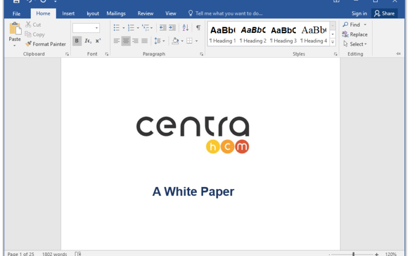
Task: Open Numbering dropdown arrow
Action: point(138,28)
